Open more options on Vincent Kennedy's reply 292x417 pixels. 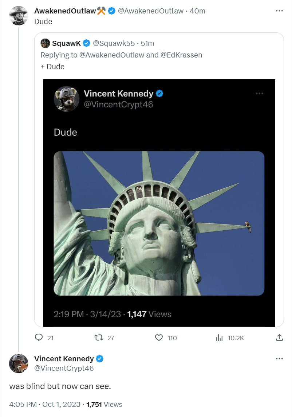coord(279,358)
